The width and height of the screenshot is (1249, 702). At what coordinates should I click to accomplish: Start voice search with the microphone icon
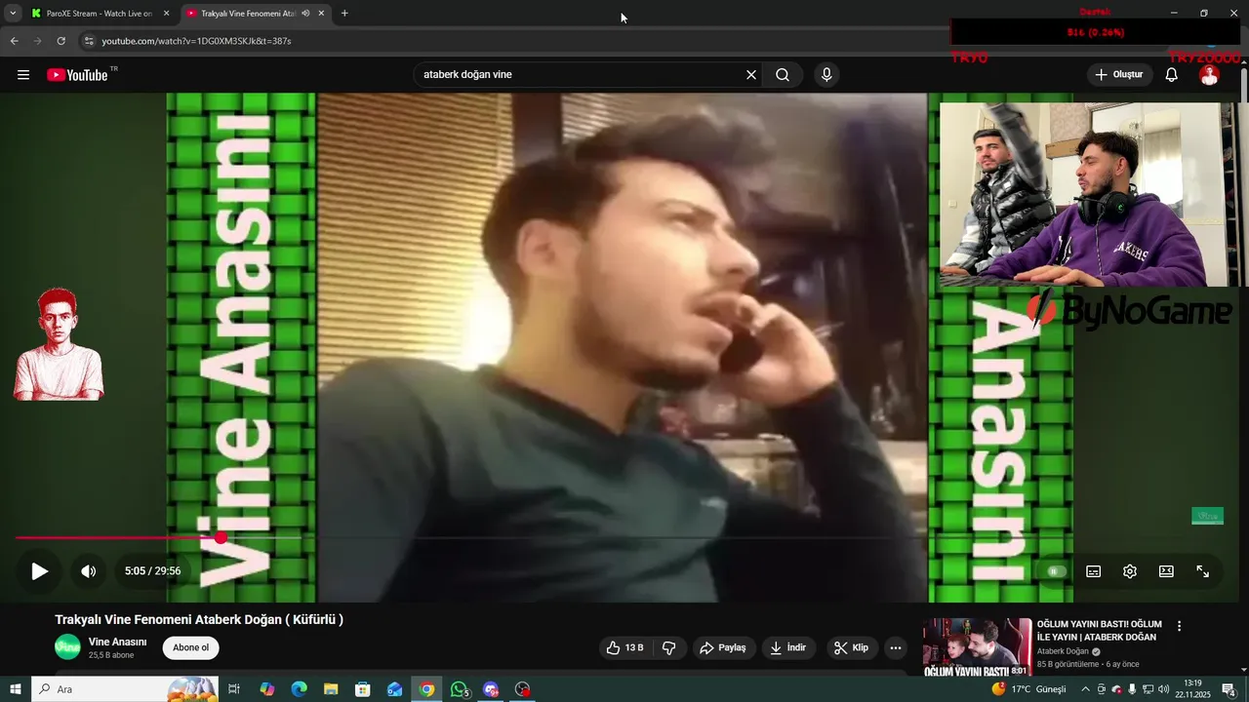click(x=826, y=75)
